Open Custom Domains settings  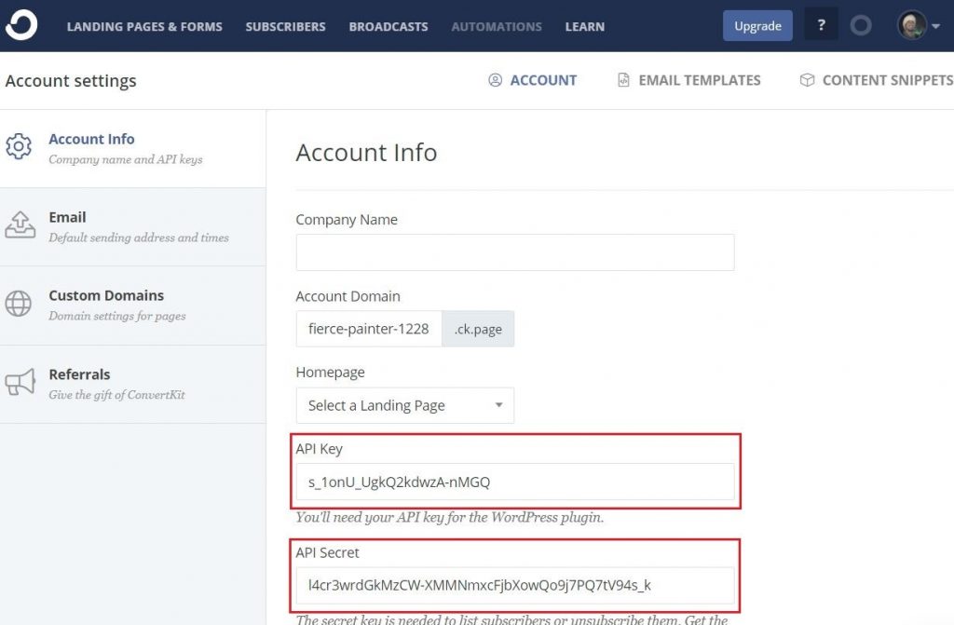point(132,306)
